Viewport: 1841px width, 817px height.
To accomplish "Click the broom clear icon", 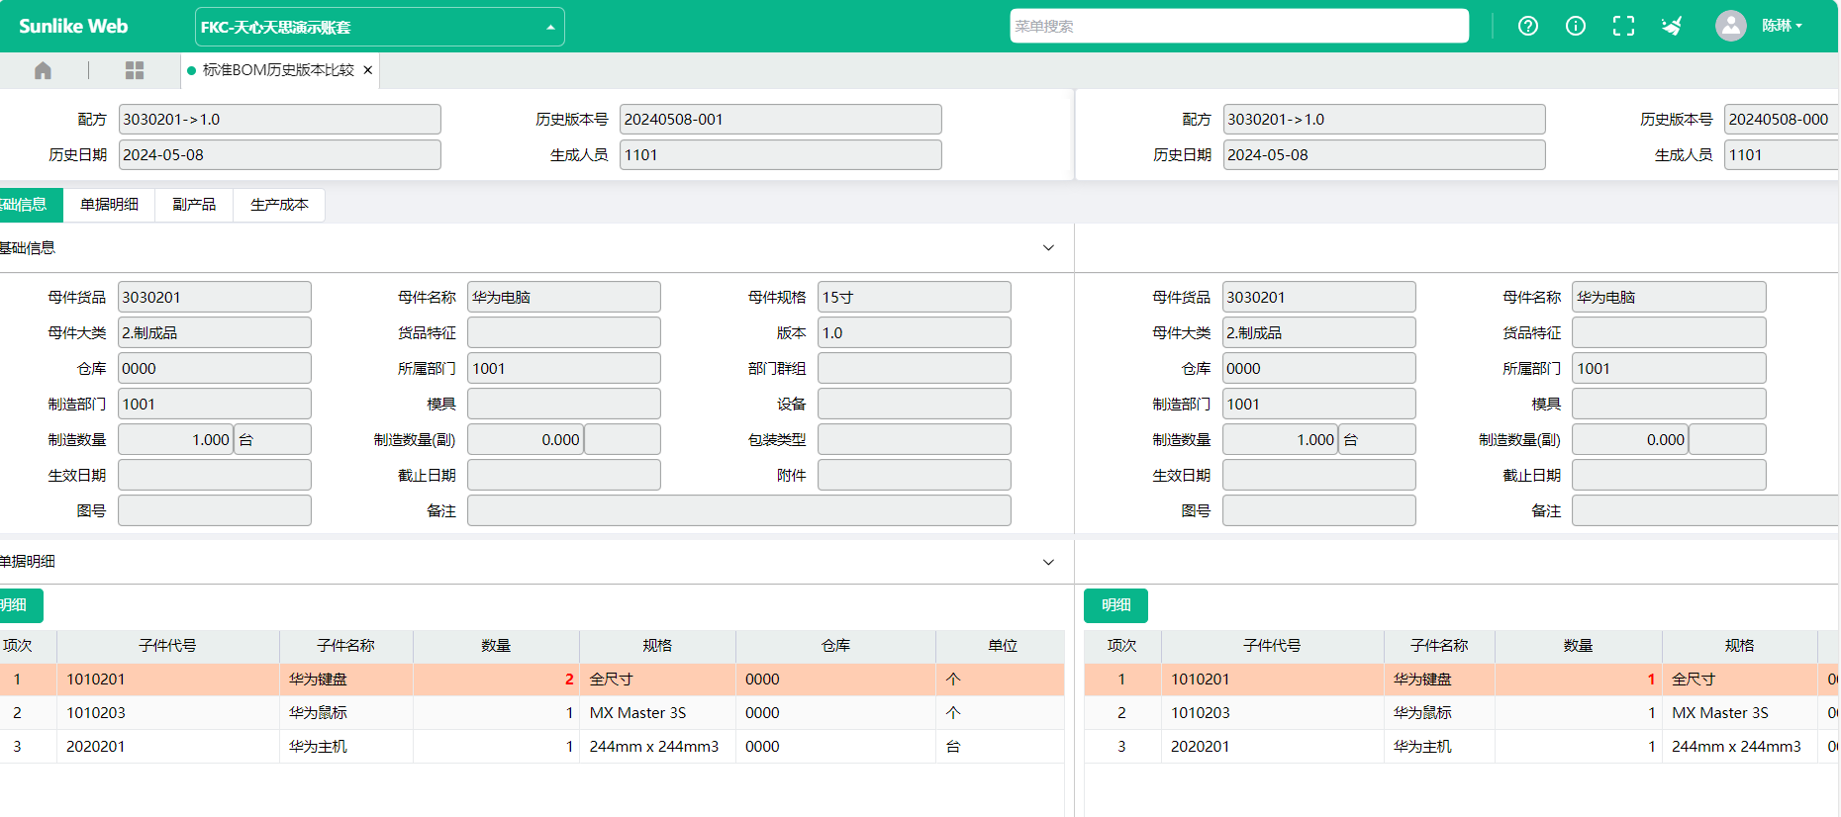I will (x=1672, y=27).
